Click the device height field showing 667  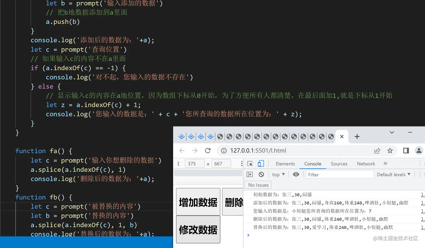point(221,164)
